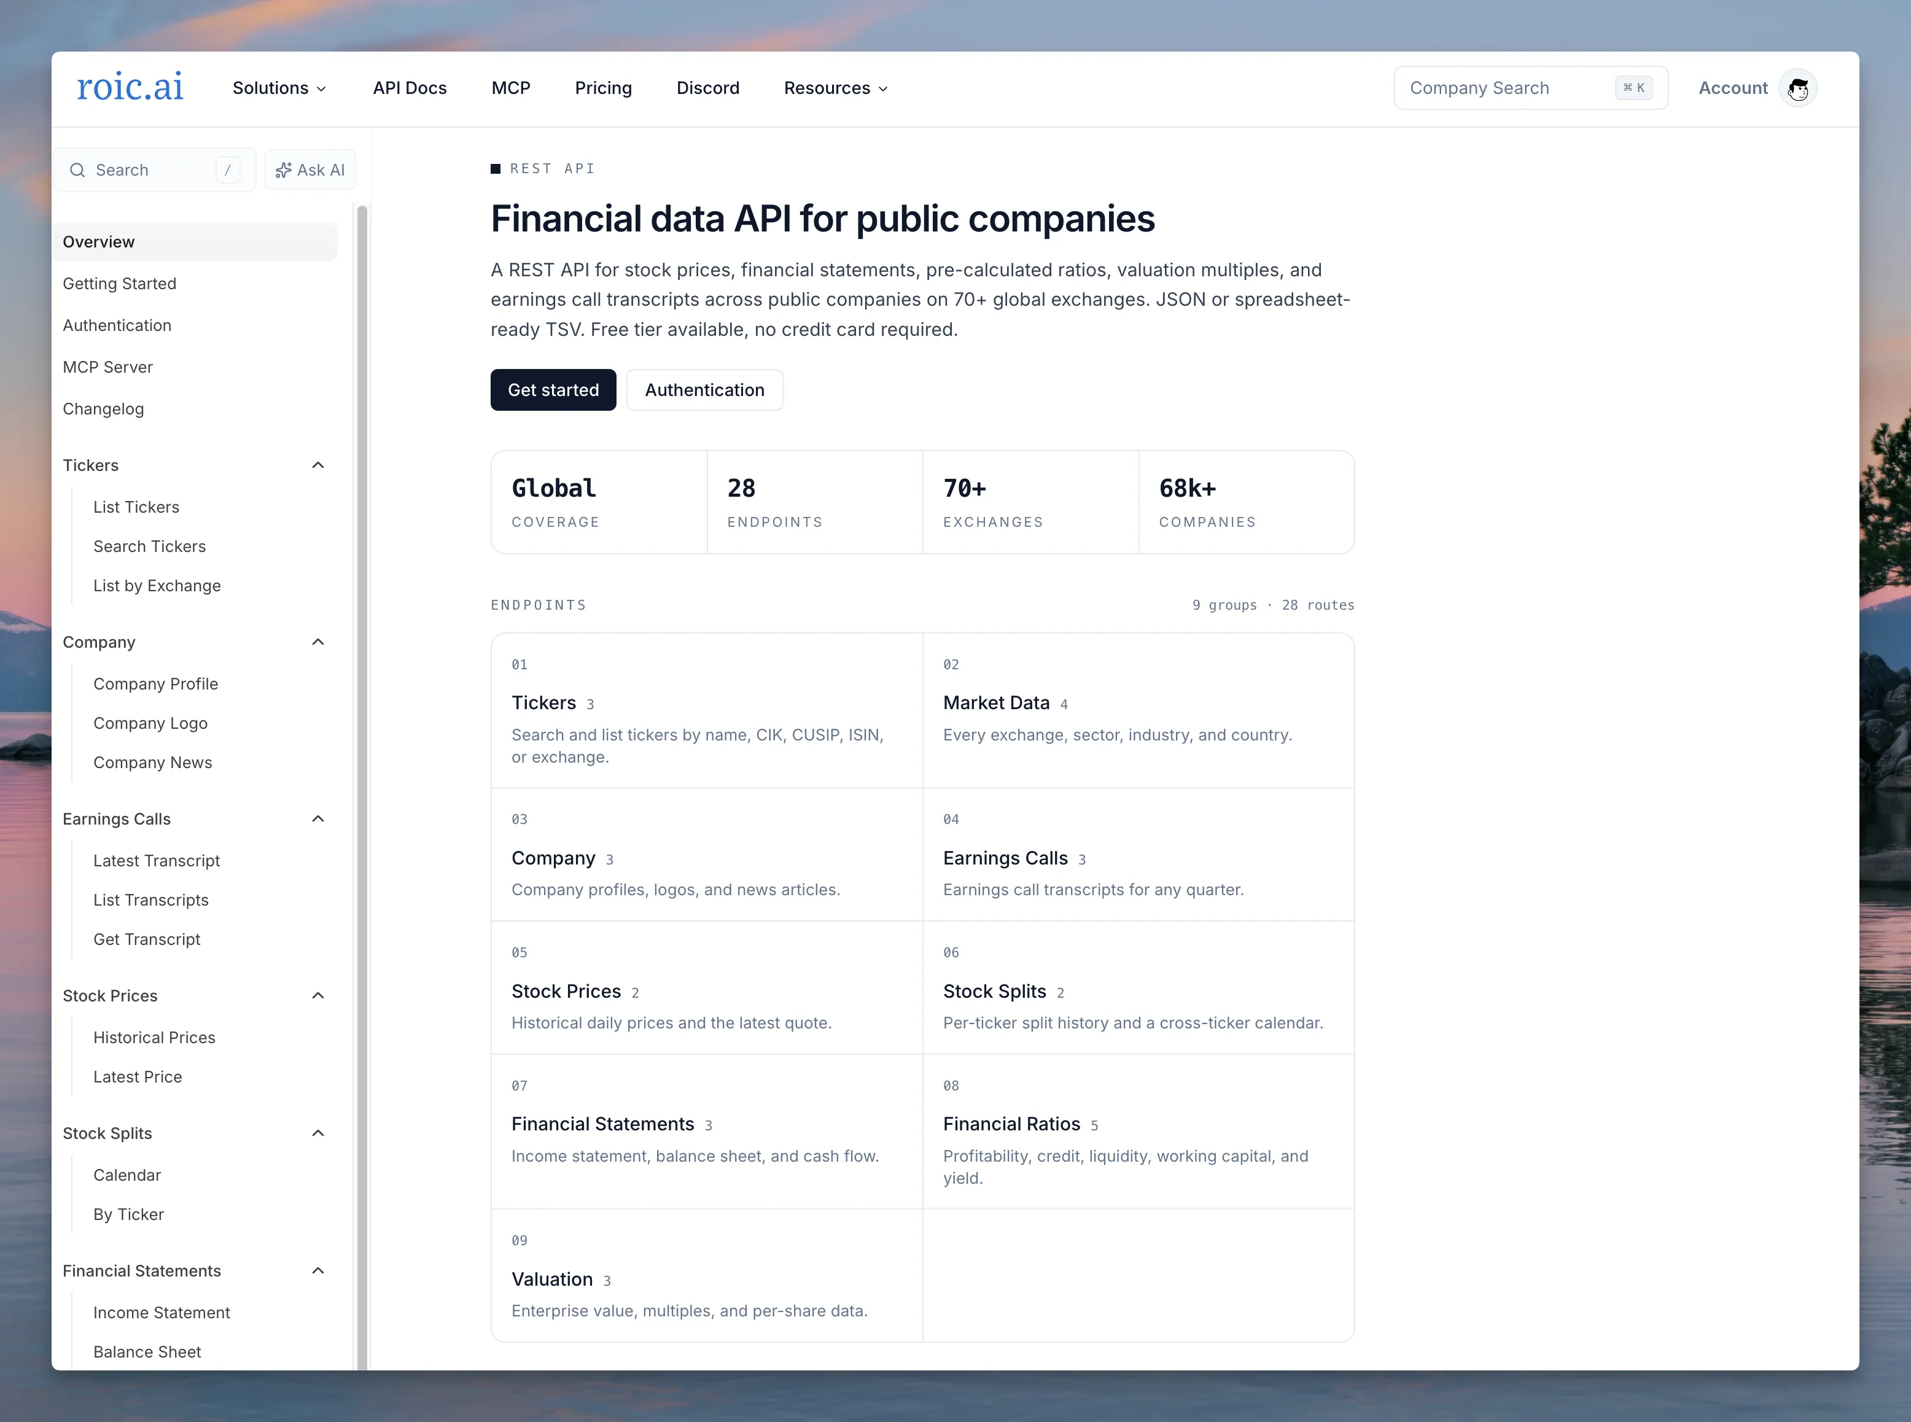Open Get Transcript in the sidebar
The height and width of the screenshot is (1422, 1911).
click(x=146, y=940)
